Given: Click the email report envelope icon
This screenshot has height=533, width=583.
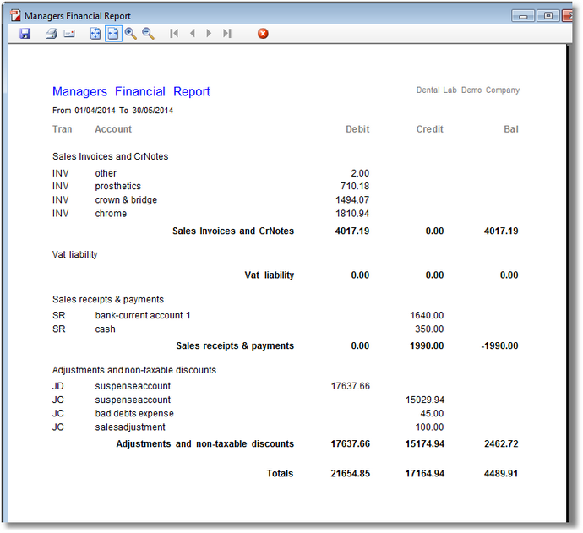Looking at the screenshot, I should [69, 34].
